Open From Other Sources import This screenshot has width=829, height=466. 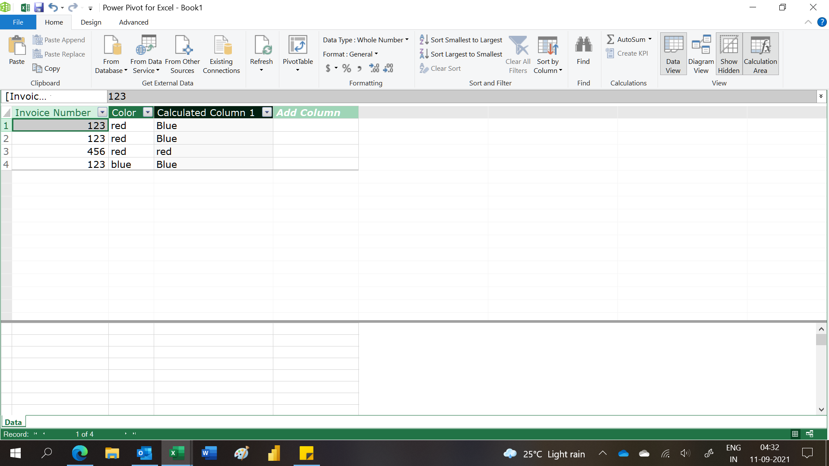coord(182,54)
